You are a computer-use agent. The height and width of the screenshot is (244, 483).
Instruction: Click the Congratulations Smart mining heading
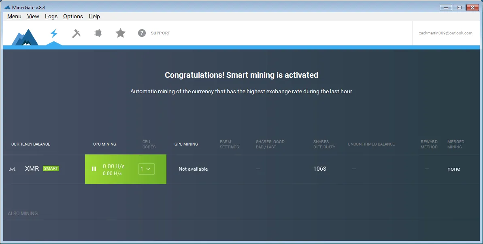tap(241, 75)
